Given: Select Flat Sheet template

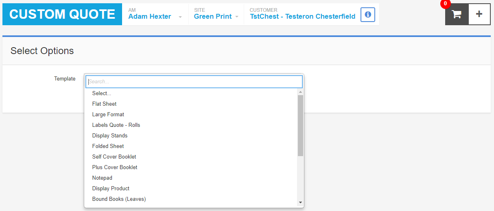Looking at the screenshot, I should point(191,104).
